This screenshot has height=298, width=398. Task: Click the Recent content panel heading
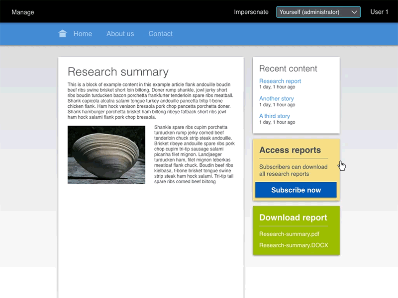[x=288, y=69]
